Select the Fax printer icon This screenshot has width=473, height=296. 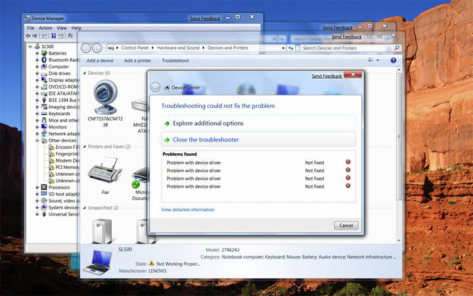coord(105,171)
